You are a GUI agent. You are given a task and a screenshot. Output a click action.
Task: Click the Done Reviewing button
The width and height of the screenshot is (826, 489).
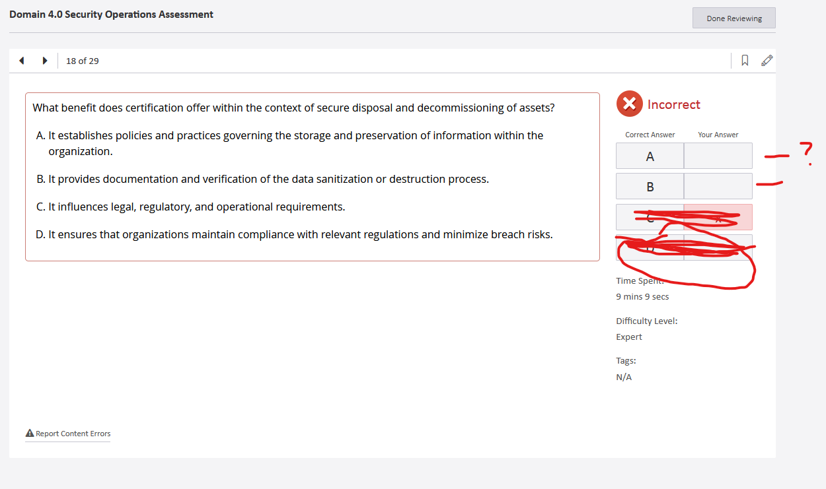coord(733,18)
